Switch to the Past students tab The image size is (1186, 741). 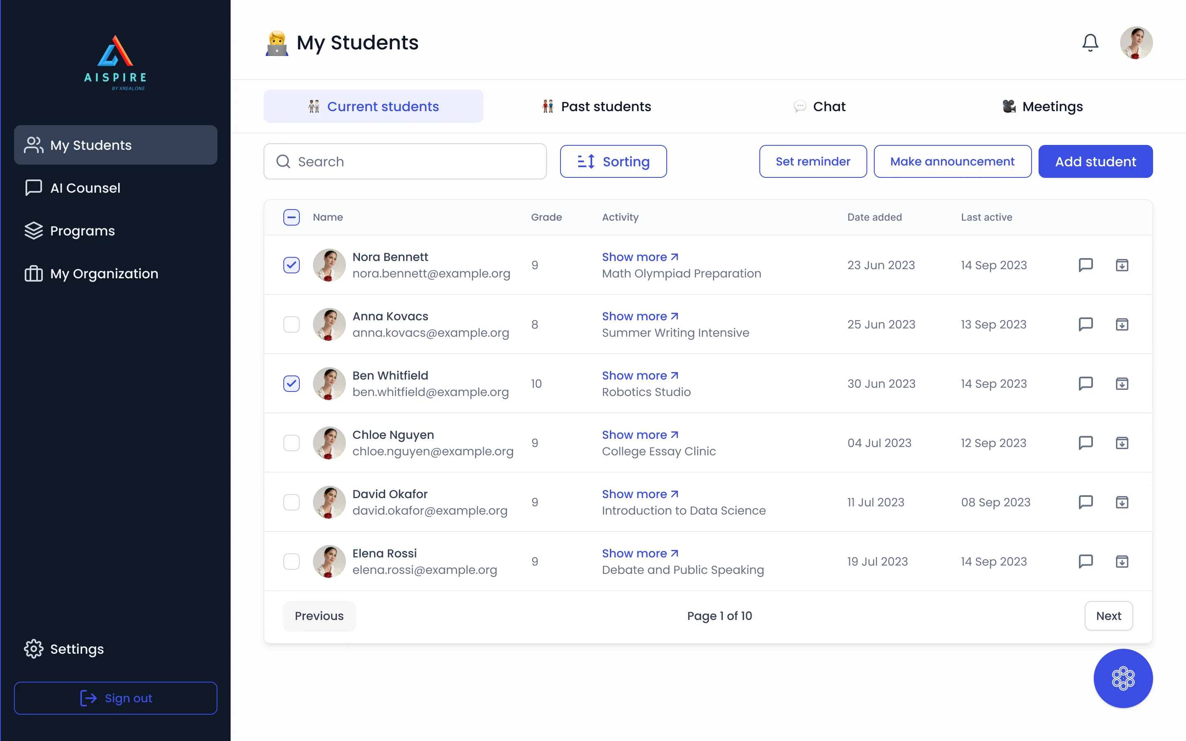(596, 106)
